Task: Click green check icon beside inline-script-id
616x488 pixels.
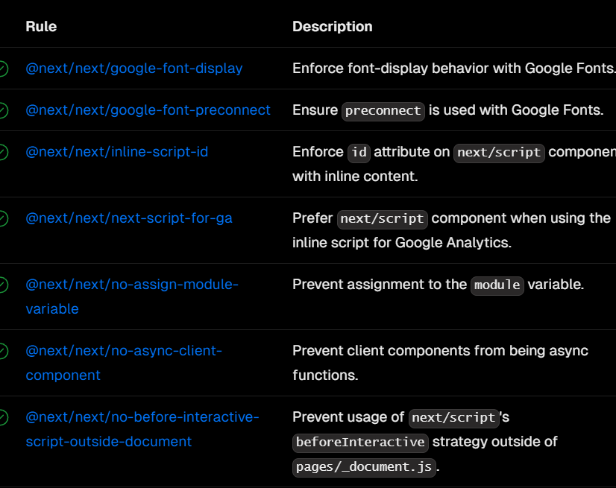Action: [x=2, y=152]
